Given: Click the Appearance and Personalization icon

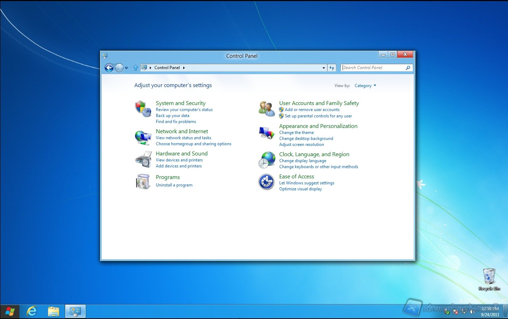Looking at the screenshot, I should (x=267, y=133).
